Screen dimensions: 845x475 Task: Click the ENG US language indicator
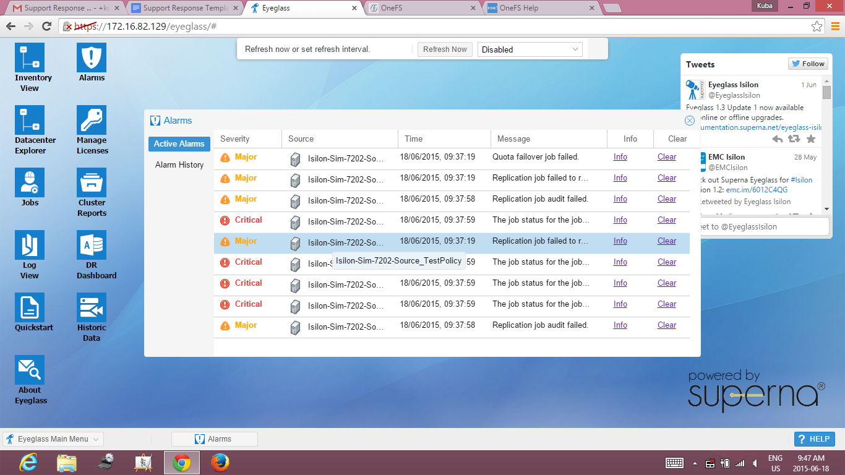[x=775, y=463]
